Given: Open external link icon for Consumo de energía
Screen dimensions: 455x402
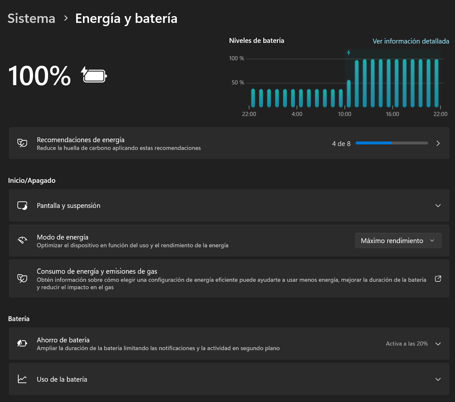Looking at the screenshot, I should (x=438, y=279).
